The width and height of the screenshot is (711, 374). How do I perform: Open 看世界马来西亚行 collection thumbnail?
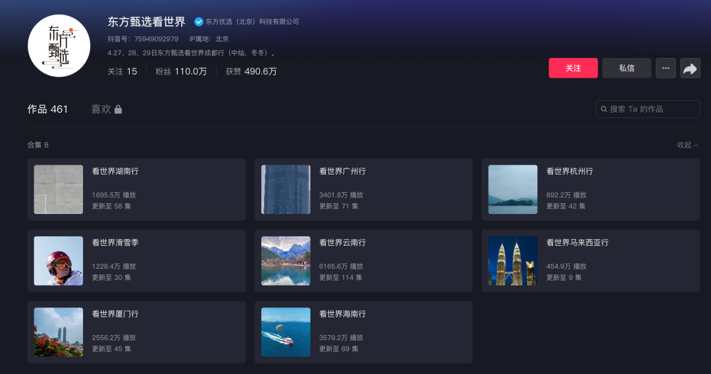(513, 261)
